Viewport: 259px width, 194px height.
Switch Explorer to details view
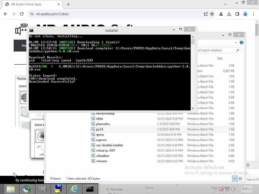coord(235,178)
